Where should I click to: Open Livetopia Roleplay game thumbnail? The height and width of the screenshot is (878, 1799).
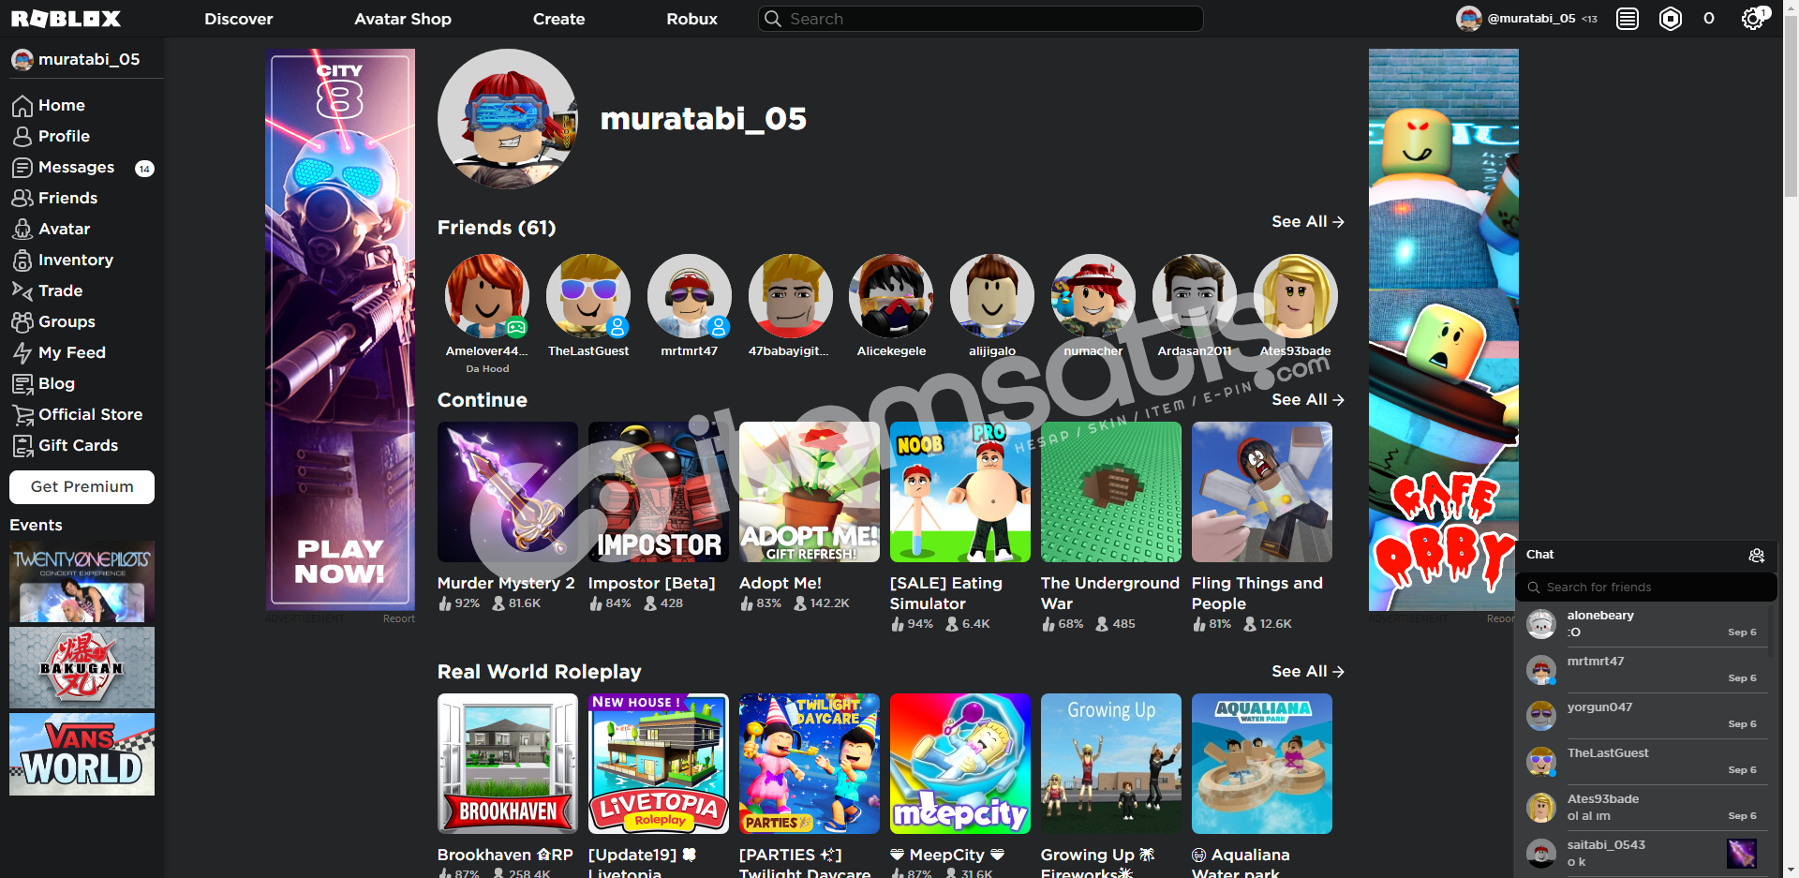[659, 764]
